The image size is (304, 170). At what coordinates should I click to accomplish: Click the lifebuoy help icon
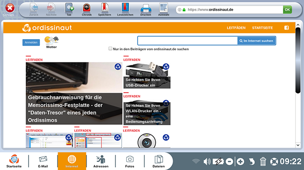pyautogui.click(x=274, y=162)
